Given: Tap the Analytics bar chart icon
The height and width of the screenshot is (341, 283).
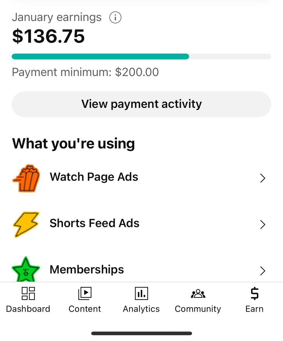Looking at the screenshot, I should point(141,293).
